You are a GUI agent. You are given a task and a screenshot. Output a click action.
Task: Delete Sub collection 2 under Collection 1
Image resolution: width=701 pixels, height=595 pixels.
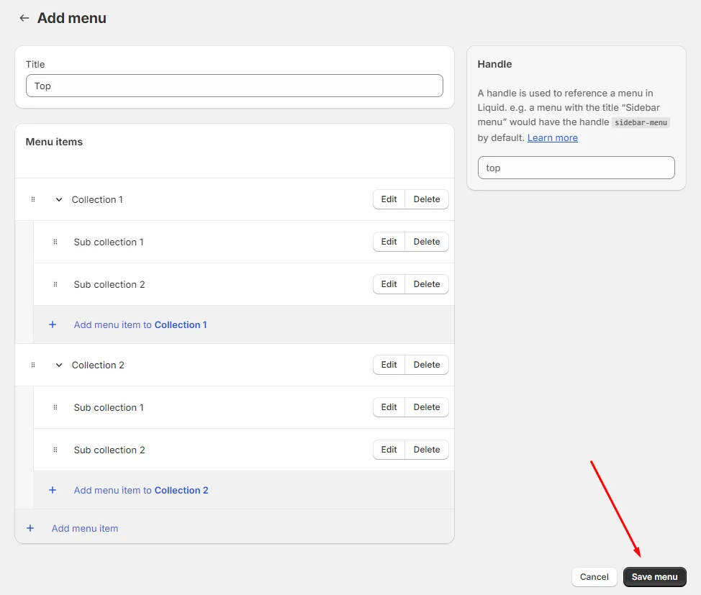(x=427, y=284)
